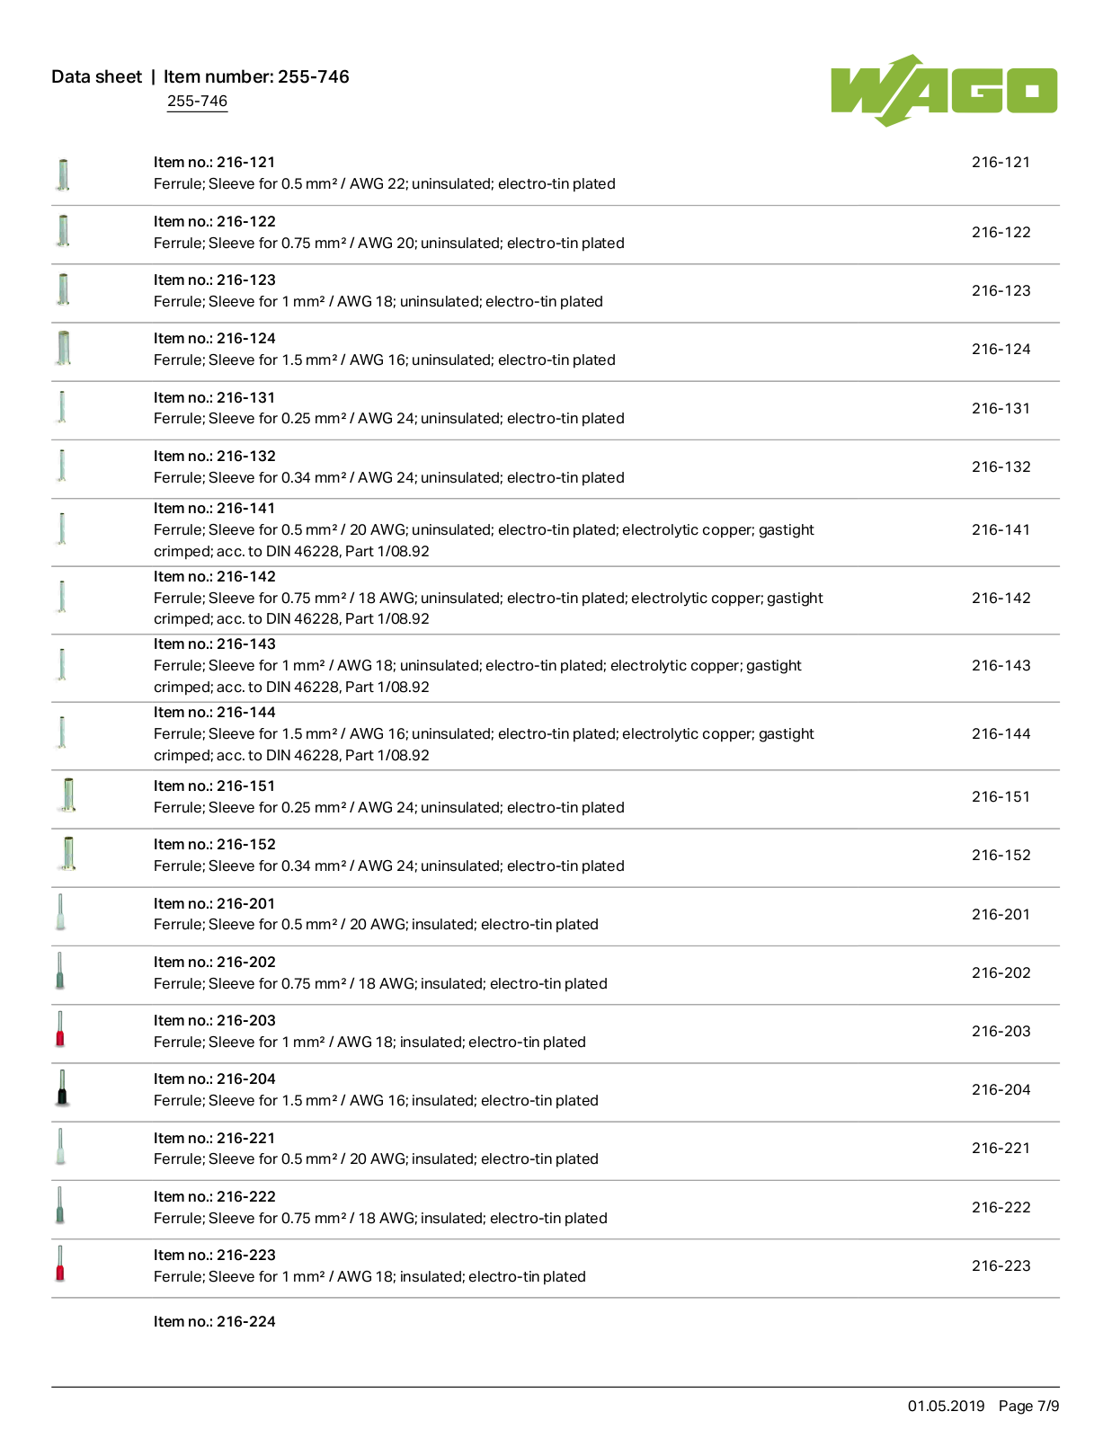
Task: Follow the 216-141 item link on right
Action: (1001, 530)
